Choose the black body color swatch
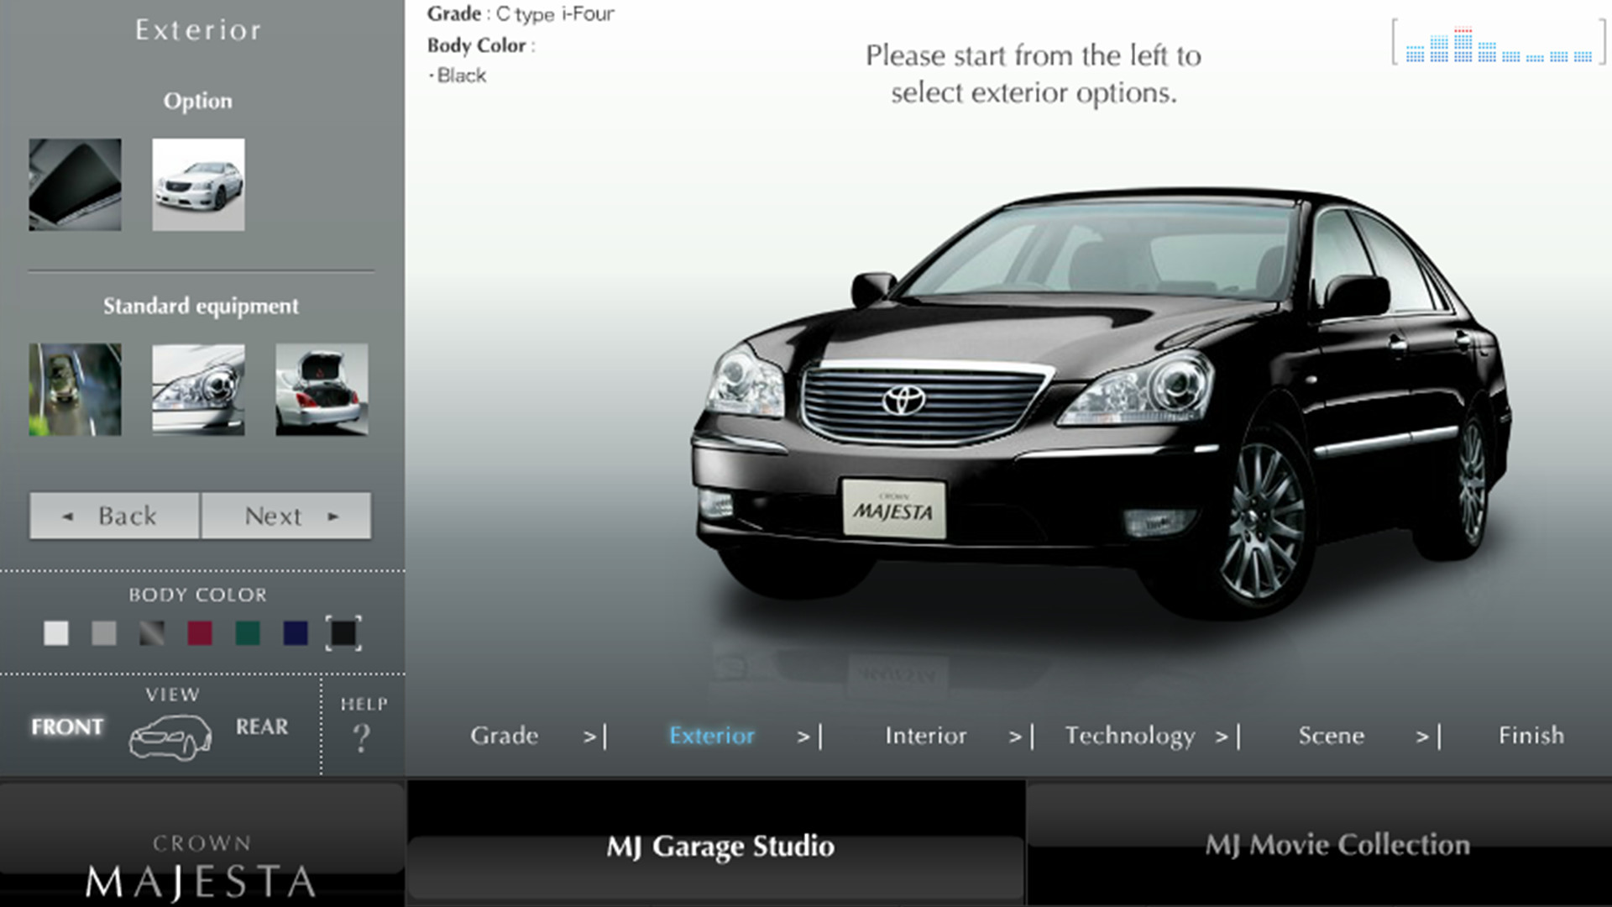Screen dimensions: 1612x907 tap(343, 633)
